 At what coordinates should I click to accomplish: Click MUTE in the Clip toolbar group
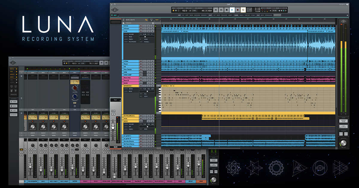click(x=262, y=15)
